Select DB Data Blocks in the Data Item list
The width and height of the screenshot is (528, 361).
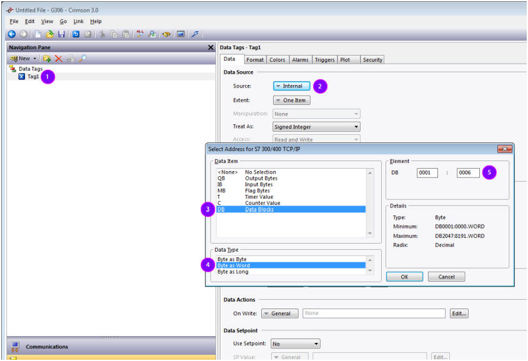tap(291, 209)
